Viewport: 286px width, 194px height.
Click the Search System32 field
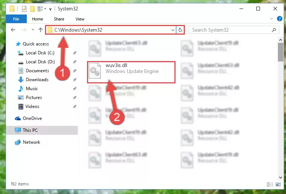pos(234,30)
